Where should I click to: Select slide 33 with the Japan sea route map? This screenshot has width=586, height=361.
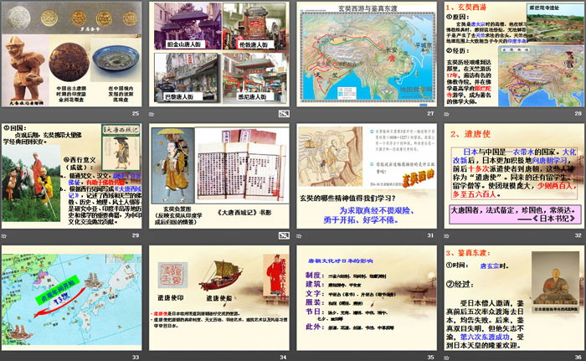(x=71, y=297)
